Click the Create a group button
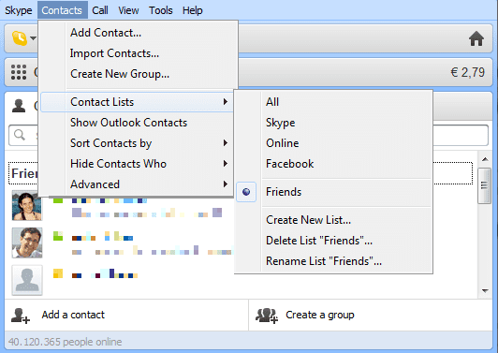The image size is (498, 353). coord(371,316)
